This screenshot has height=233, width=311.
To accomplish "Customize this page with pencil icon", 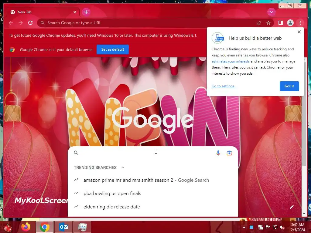I will coord(292,207).
